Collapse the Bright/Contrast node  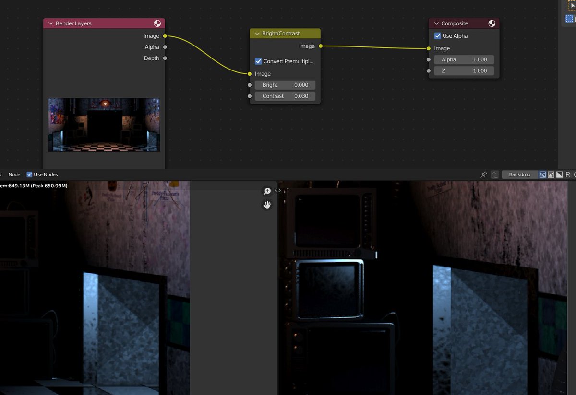click(257, 34)
